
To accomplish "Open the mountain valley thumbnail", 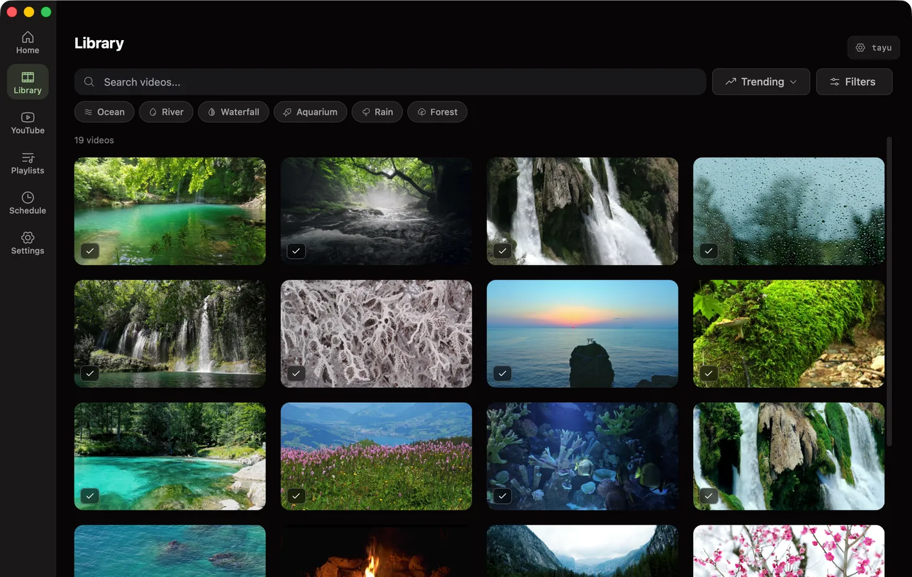I will pos(582,551).
